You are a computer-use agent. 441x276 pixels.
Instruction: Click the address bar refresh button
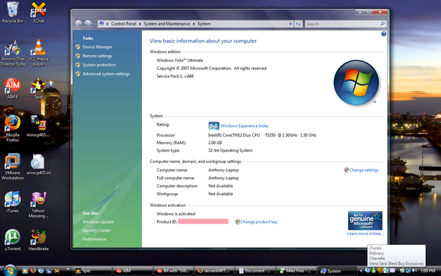pos(298,24)
